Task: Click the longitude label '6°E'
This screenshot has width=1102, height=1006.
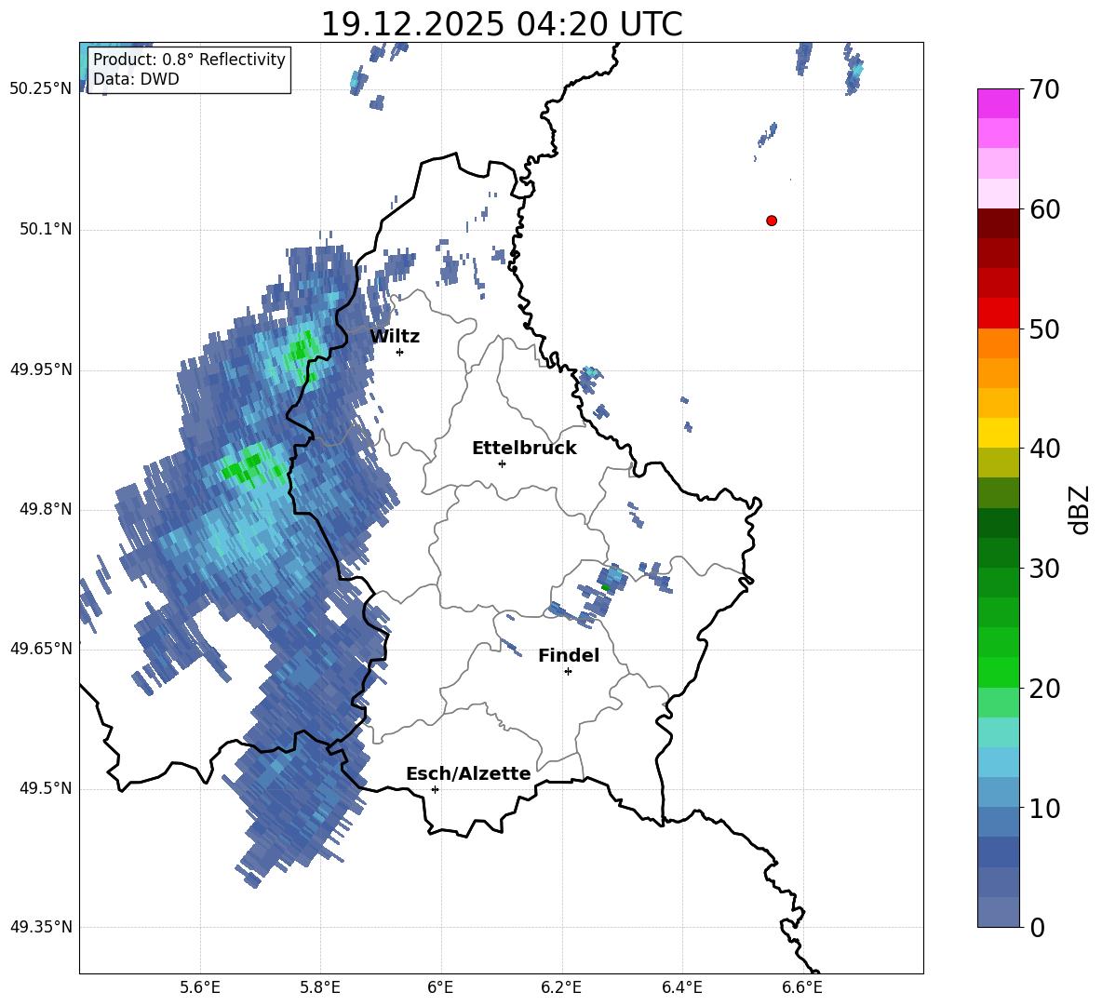Action: pos(440,987)
